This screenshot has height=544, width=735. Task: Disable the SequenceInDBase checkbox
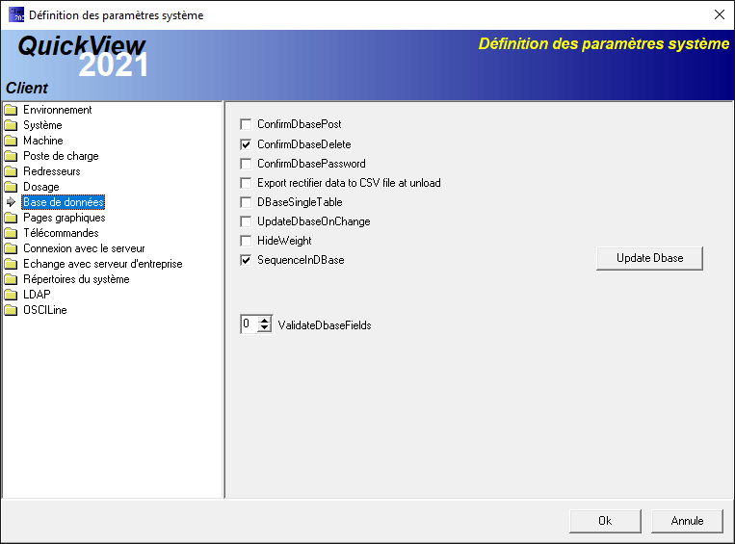(246, 260)
